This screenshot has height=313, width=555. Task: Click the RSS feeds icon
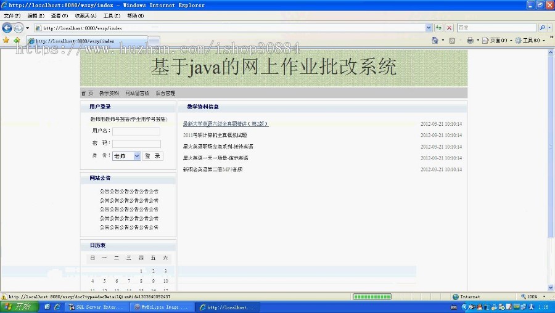point(452,40)
